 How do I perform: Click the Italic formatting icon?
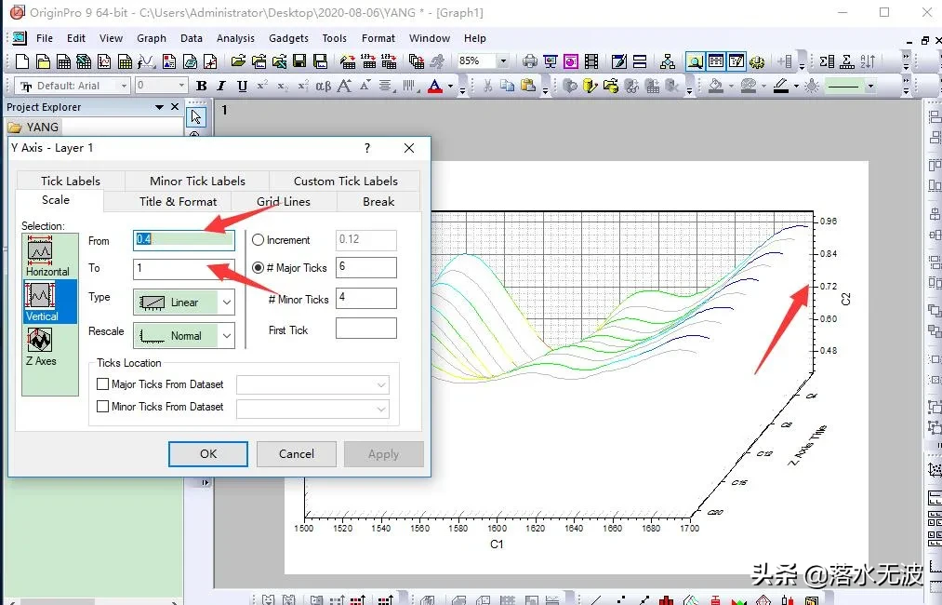point(221,86)
